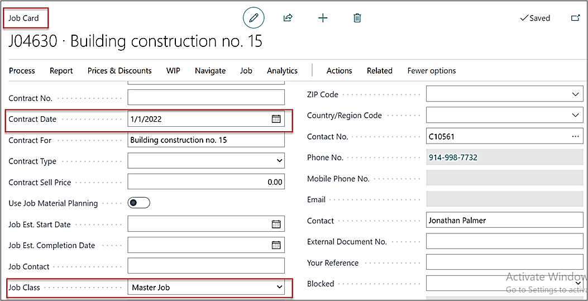
Task: Click the trash delete icon
Action: click(357, 18)
